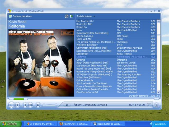Screen dimensions: 169x127
Task: Select 'Racing the Tide' in the playlist
Action: (x=116, y=24)
